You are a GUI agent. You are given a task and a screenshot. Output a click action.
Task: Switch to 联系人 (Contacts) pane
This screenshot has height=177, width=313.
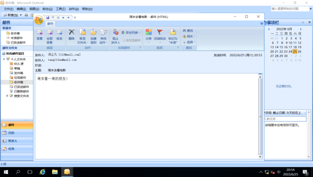pos(17,141)
